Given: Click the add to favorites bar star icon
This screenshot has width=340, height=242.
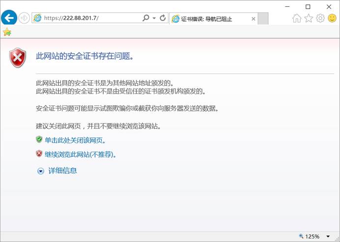Looking at the screenshot, I should click(x=6, y=32).
